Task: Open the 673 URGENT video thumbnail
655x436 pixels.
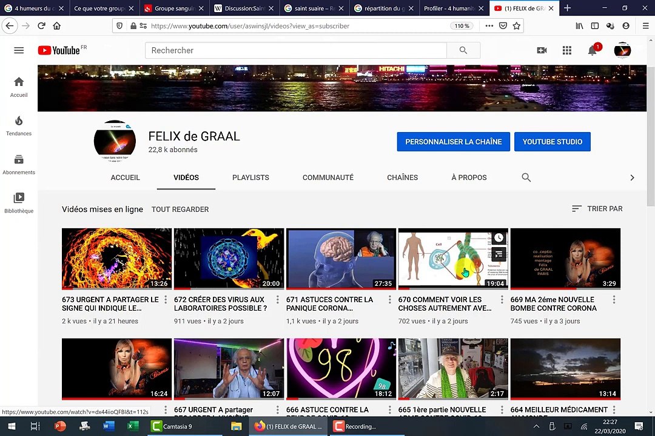Action: (116, 259)
